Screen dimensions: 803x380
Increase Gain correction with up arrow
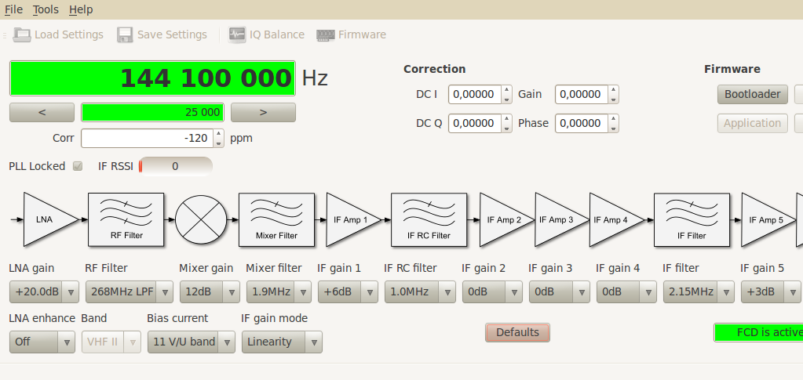(614, 89)
